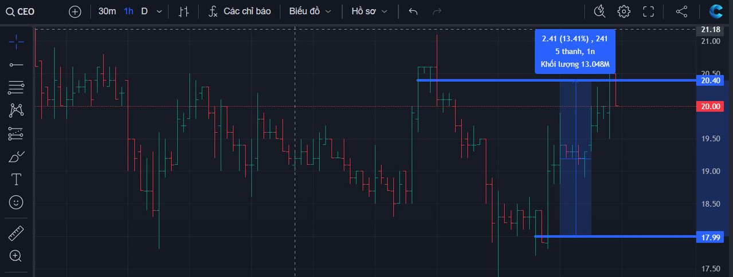Select the ruler measure tool
Viewport: 733px width, 277px height.
(16, 234)
